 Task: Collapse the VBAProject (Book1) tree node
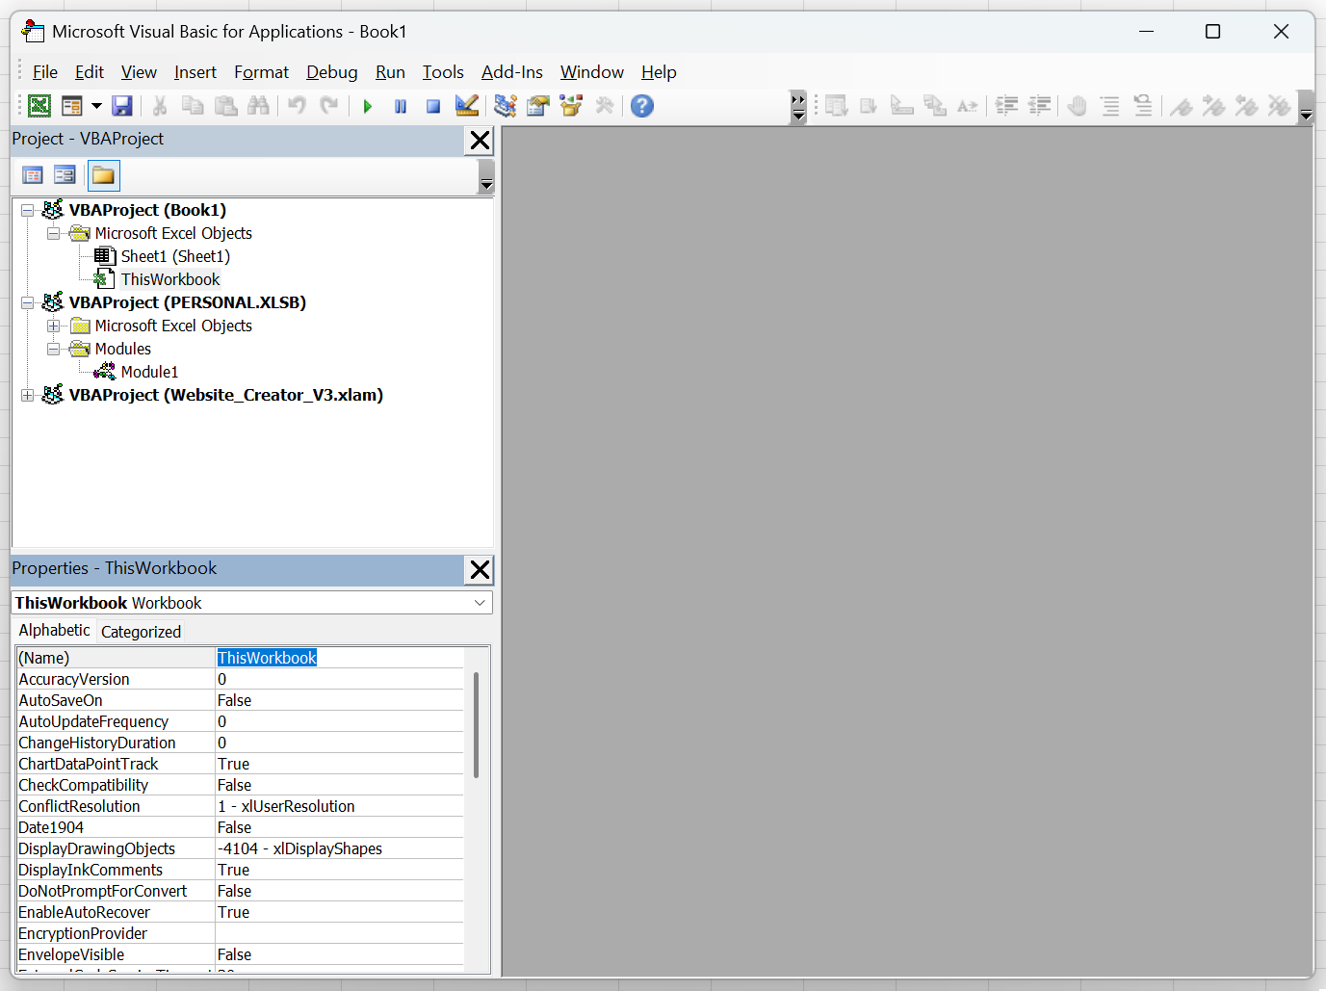(x=28, y=210)
